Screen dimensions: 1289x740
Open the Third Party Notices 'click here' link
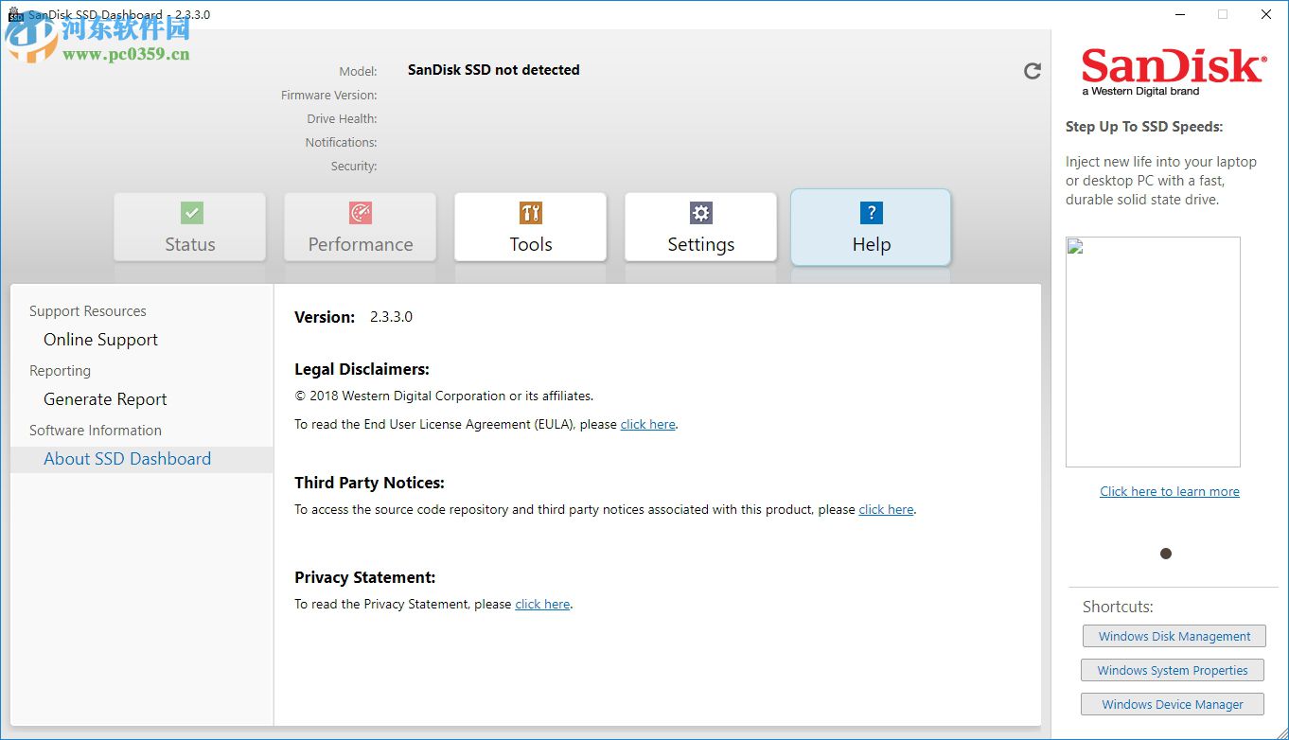click(x=886, y=510)
